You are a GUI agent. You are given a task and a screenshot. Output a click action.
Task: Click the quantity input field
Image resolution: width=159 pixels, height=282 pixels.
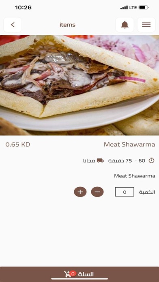125,192
